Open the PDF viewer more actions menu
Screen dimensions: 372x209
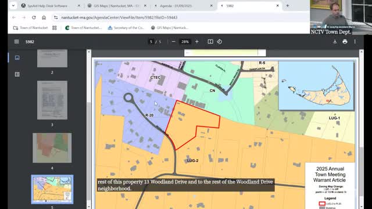point(355,42)
